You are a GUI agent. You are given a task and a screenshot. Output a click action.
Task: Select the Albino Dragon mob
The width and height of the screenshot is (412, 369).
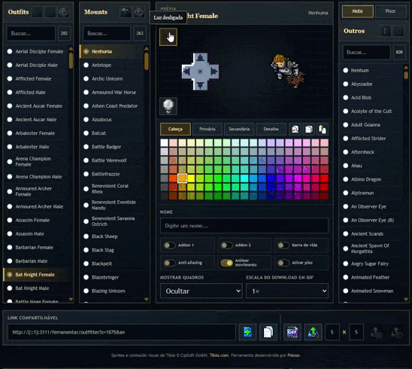click(371, 179)
